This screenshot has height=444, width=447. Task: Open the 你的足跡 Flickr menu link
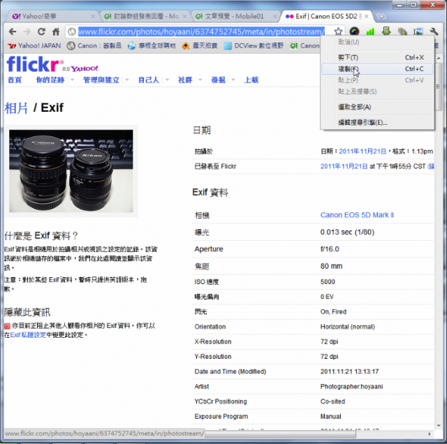click(x=50, y=80)
